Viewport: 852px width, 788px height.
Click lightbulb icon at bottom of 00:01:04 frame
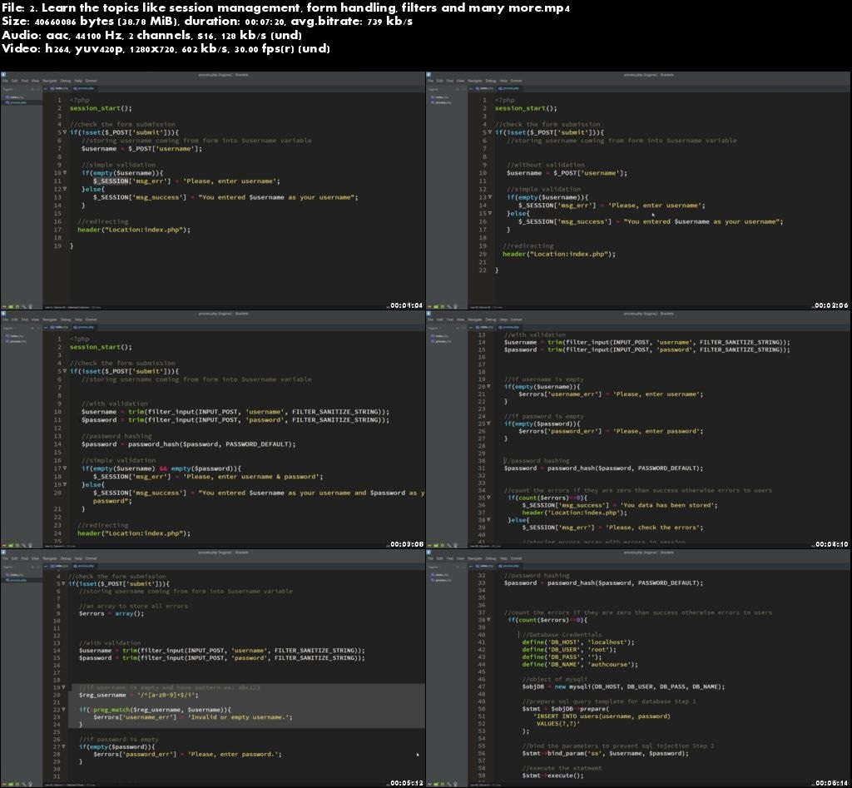(30, 305)
